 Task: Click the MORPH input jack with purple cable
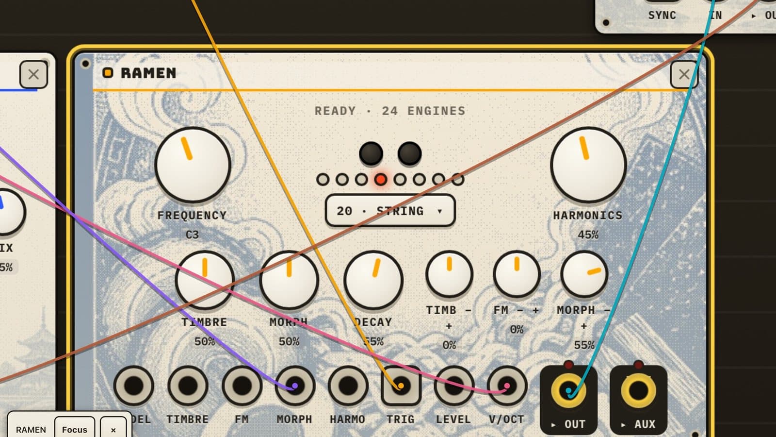[295, 386]
